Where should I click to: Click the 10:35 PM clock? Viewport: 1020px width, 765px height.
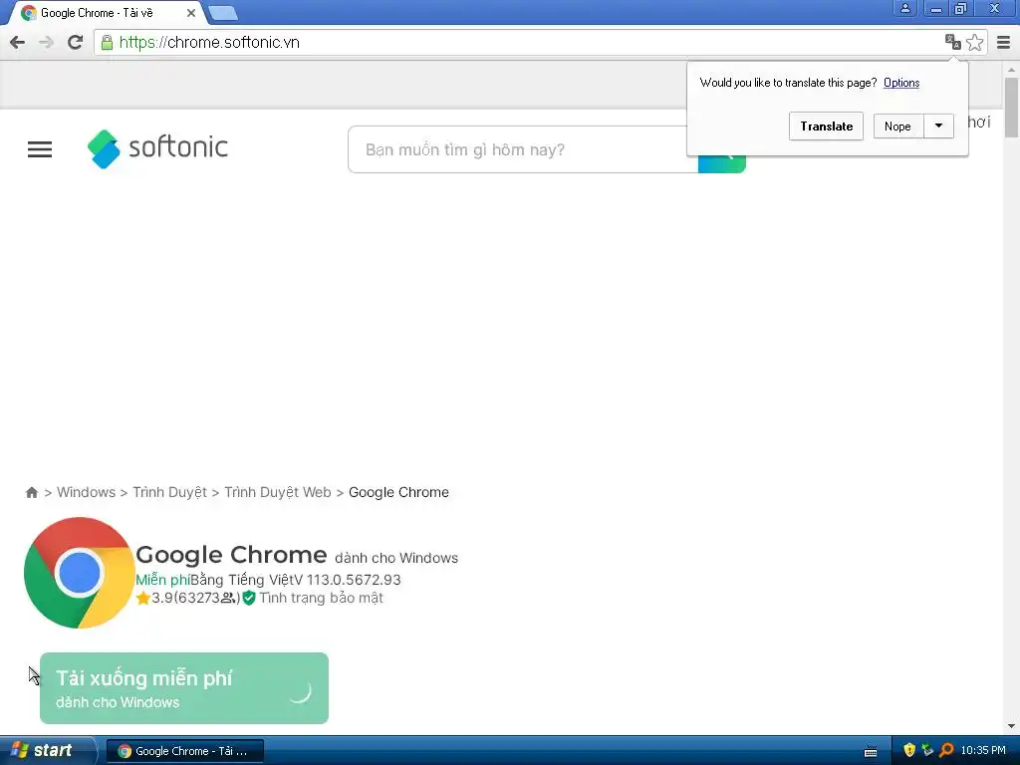(983, 751)
